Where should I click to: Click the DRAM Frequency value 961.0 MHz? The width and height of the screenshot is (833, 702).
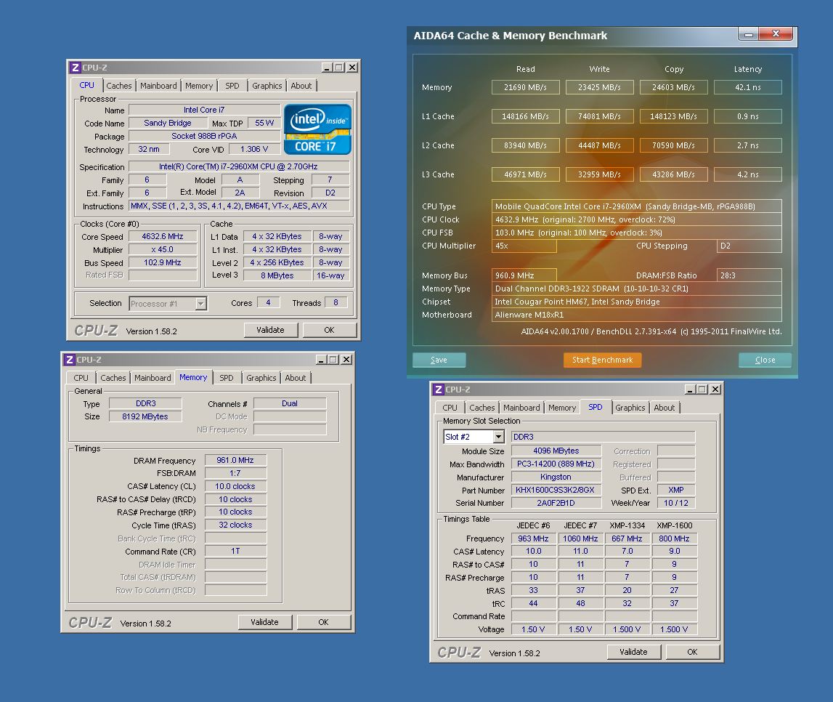pyautogui.click(x=235, y=460)
